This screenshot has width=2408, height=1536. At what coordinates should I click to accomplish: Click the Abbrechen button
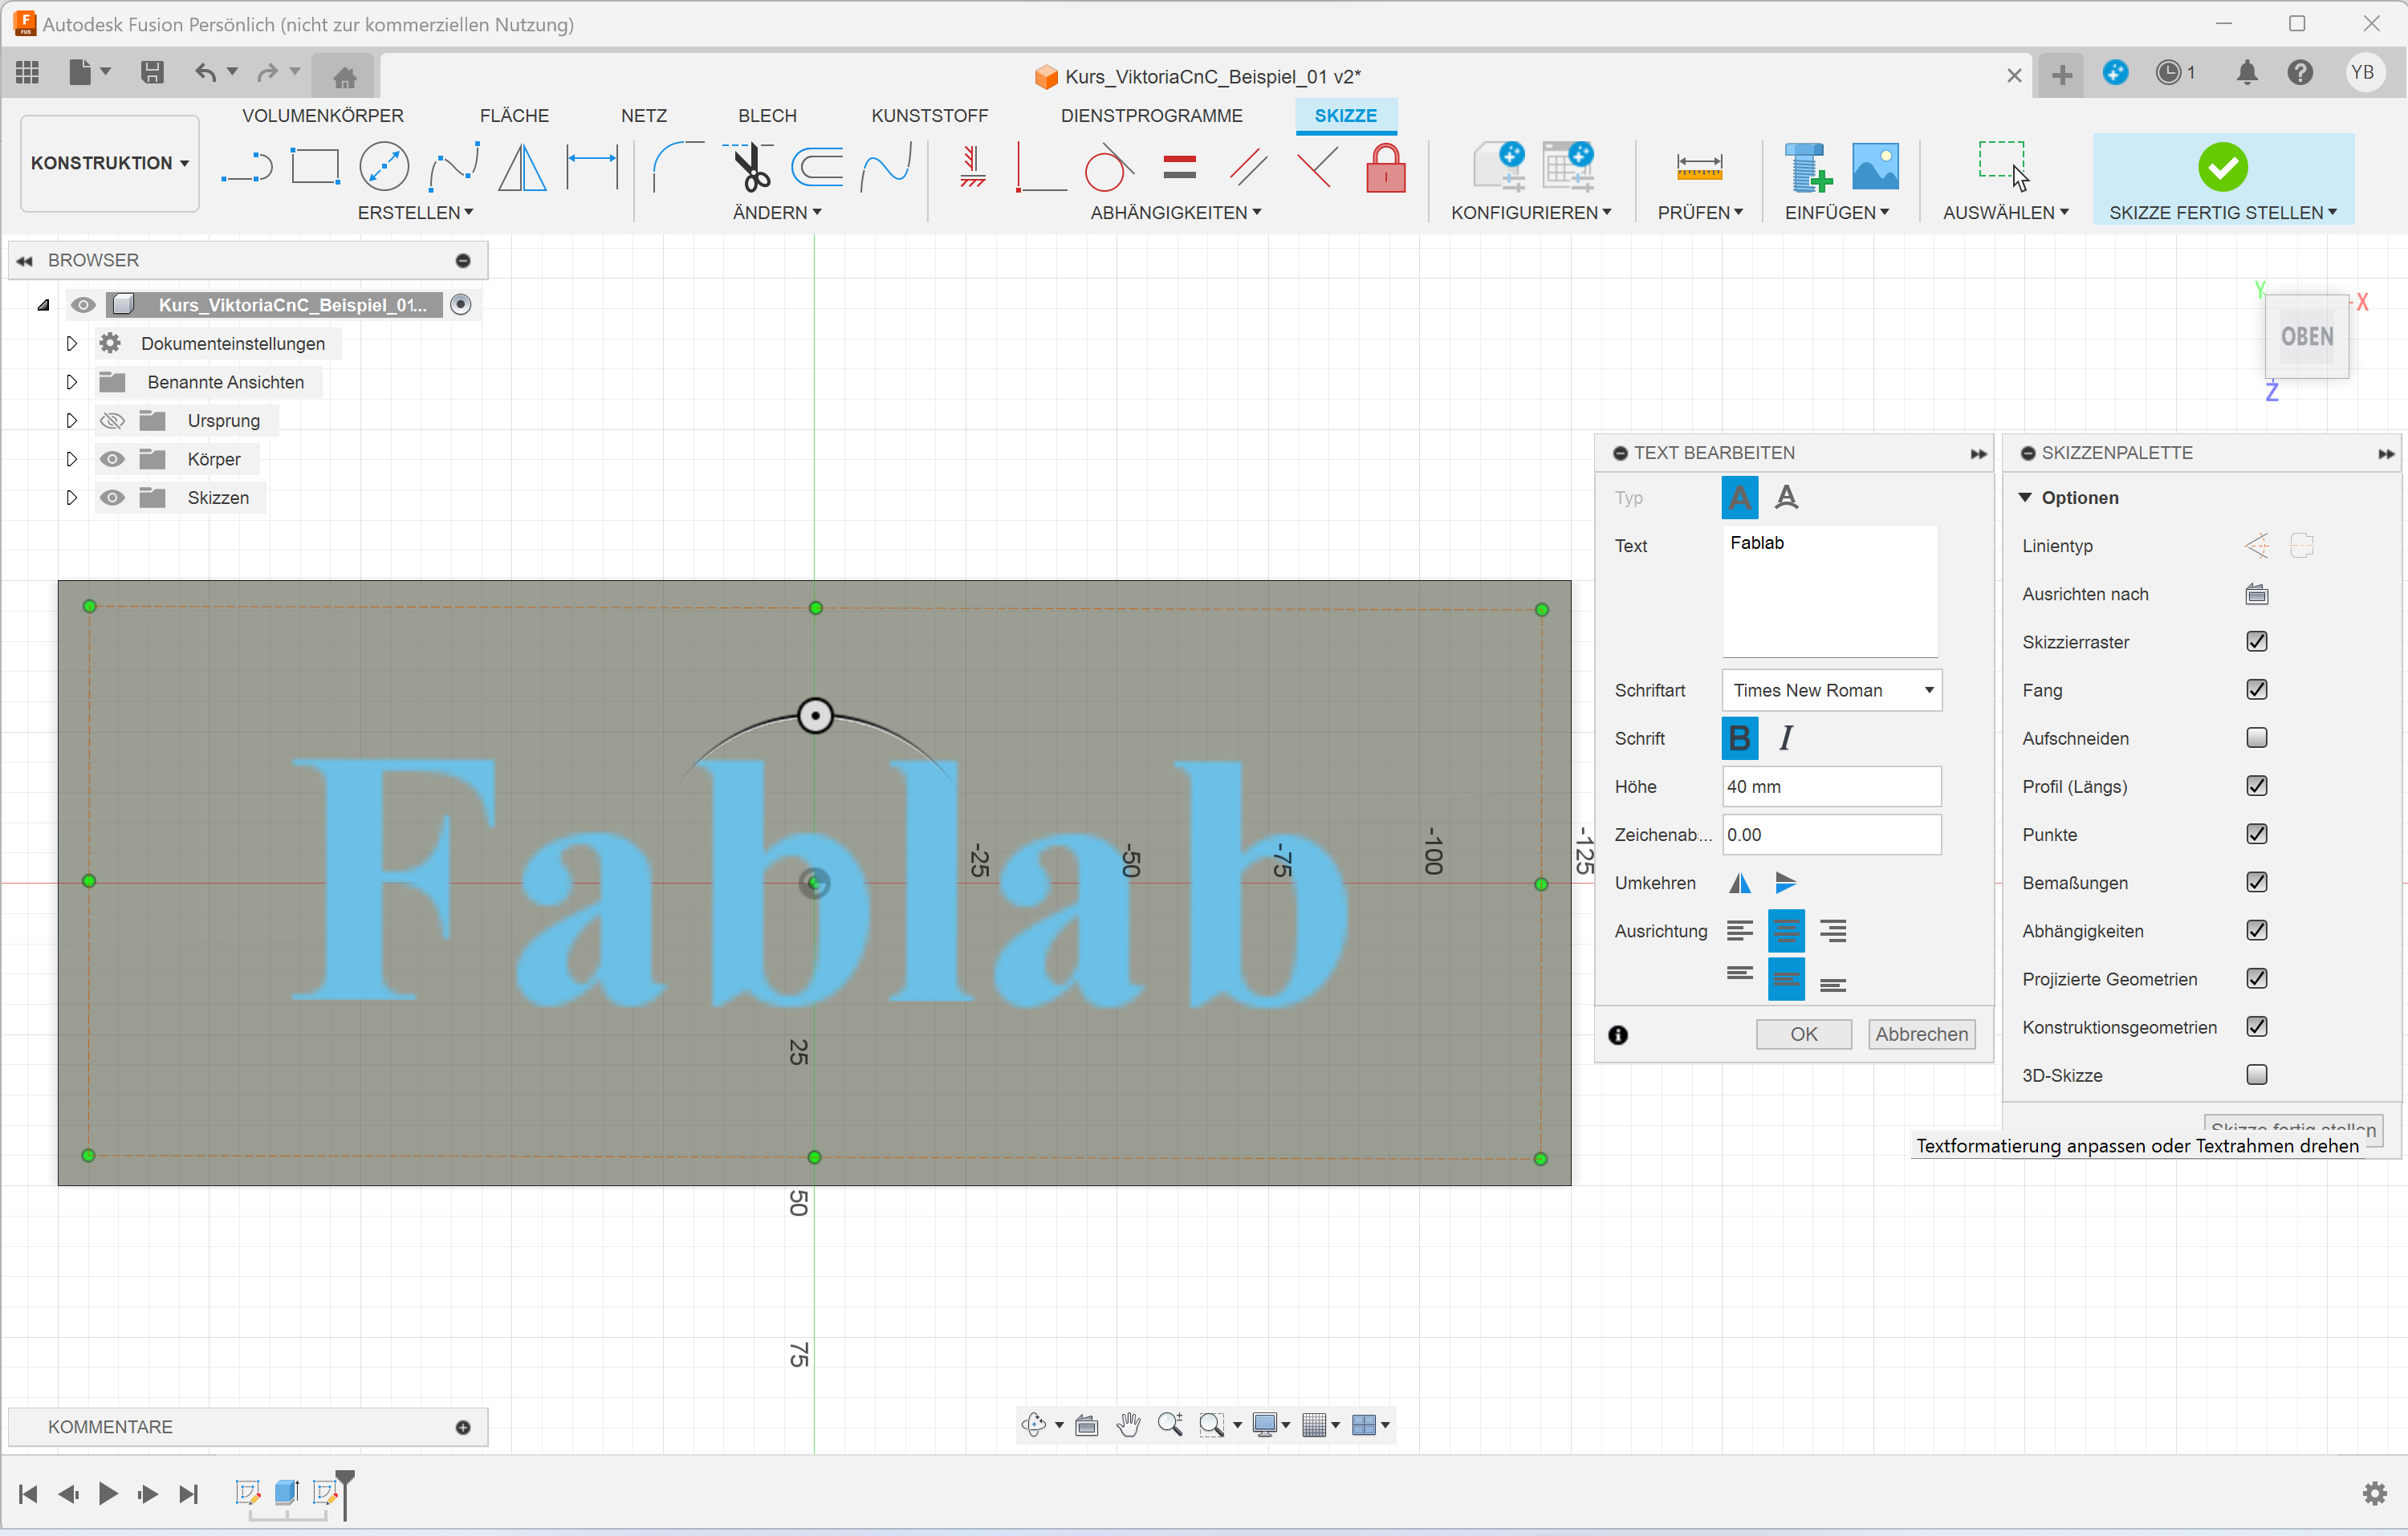pos(1921,1034)
